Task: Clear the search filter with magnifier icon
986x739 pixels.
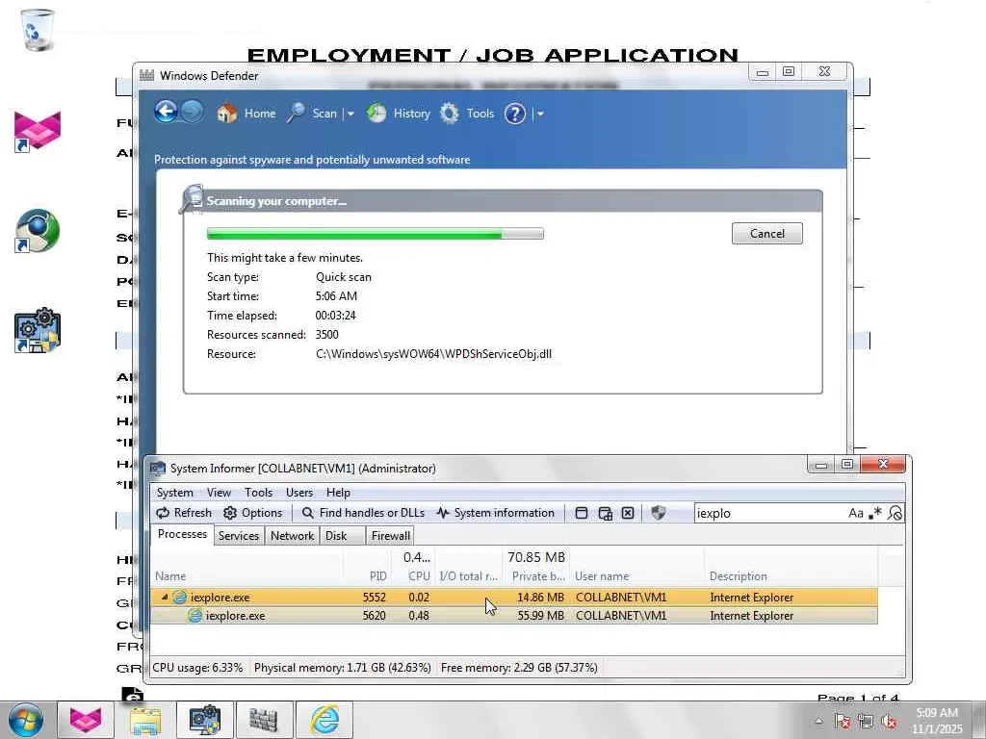Action: point(895,514)
